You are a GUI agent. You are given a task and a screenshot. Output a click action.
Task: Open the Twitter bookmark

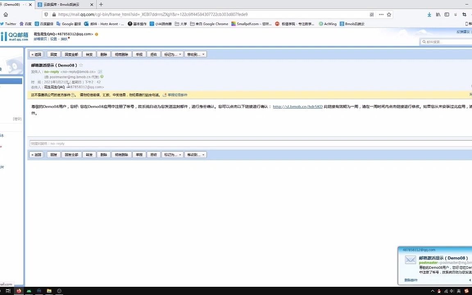pos(9,24)
